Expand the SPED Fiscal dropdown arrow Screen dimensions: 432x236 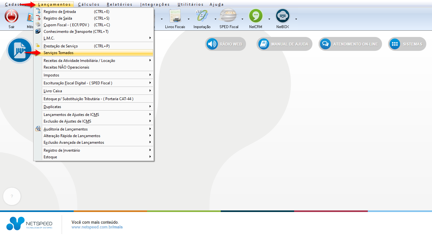(242, 19)
